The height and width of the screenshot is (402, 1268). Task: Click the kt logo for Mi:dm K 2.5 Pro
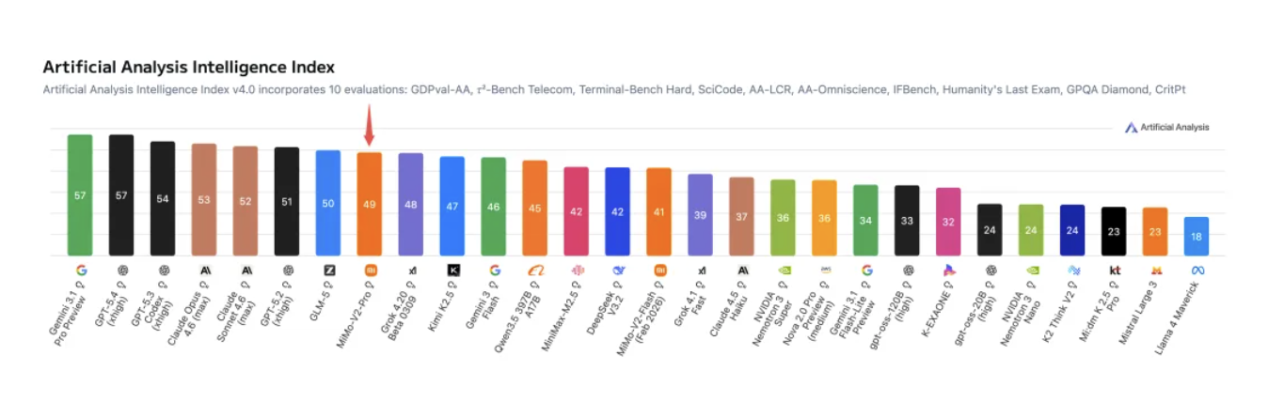pos(1115,271)
